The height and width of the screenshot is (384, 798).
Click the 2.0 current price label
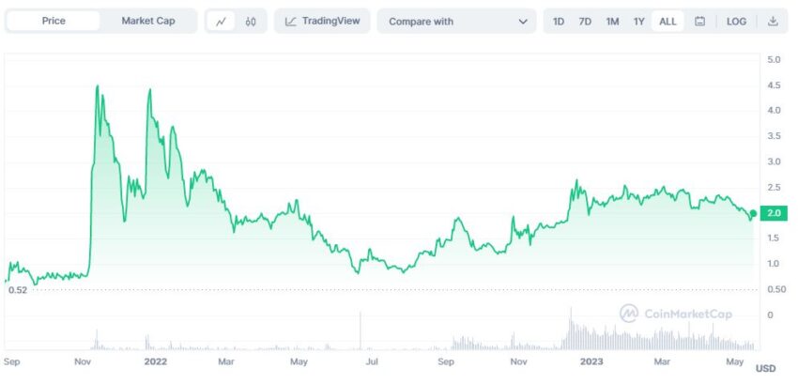775,214
